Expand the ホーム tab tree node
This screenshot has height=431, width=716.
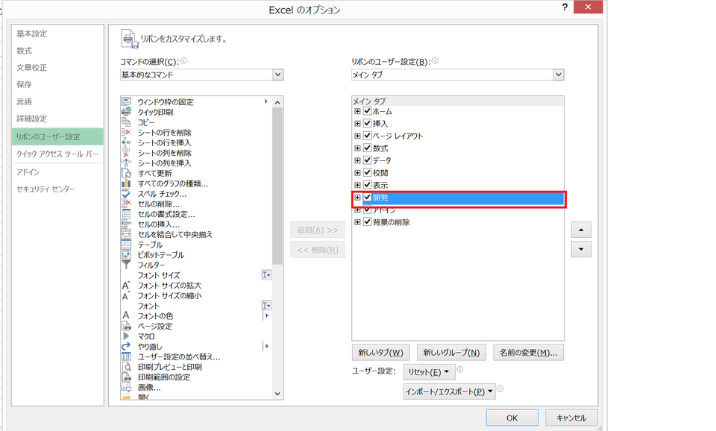tap(357, 111)
